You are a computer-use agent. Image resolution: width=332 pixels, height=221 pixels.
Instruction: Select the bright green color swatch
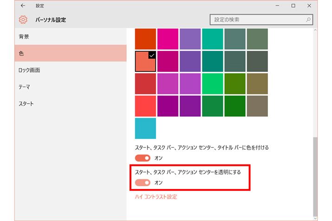[x=213, y=83]
